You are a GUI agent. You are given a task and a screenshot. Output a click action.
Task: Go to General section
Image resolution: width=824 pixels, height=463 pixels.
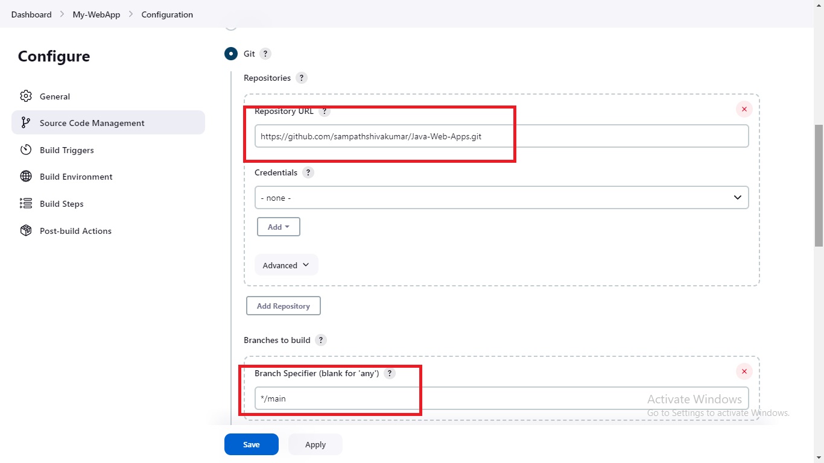click(108, 96)
